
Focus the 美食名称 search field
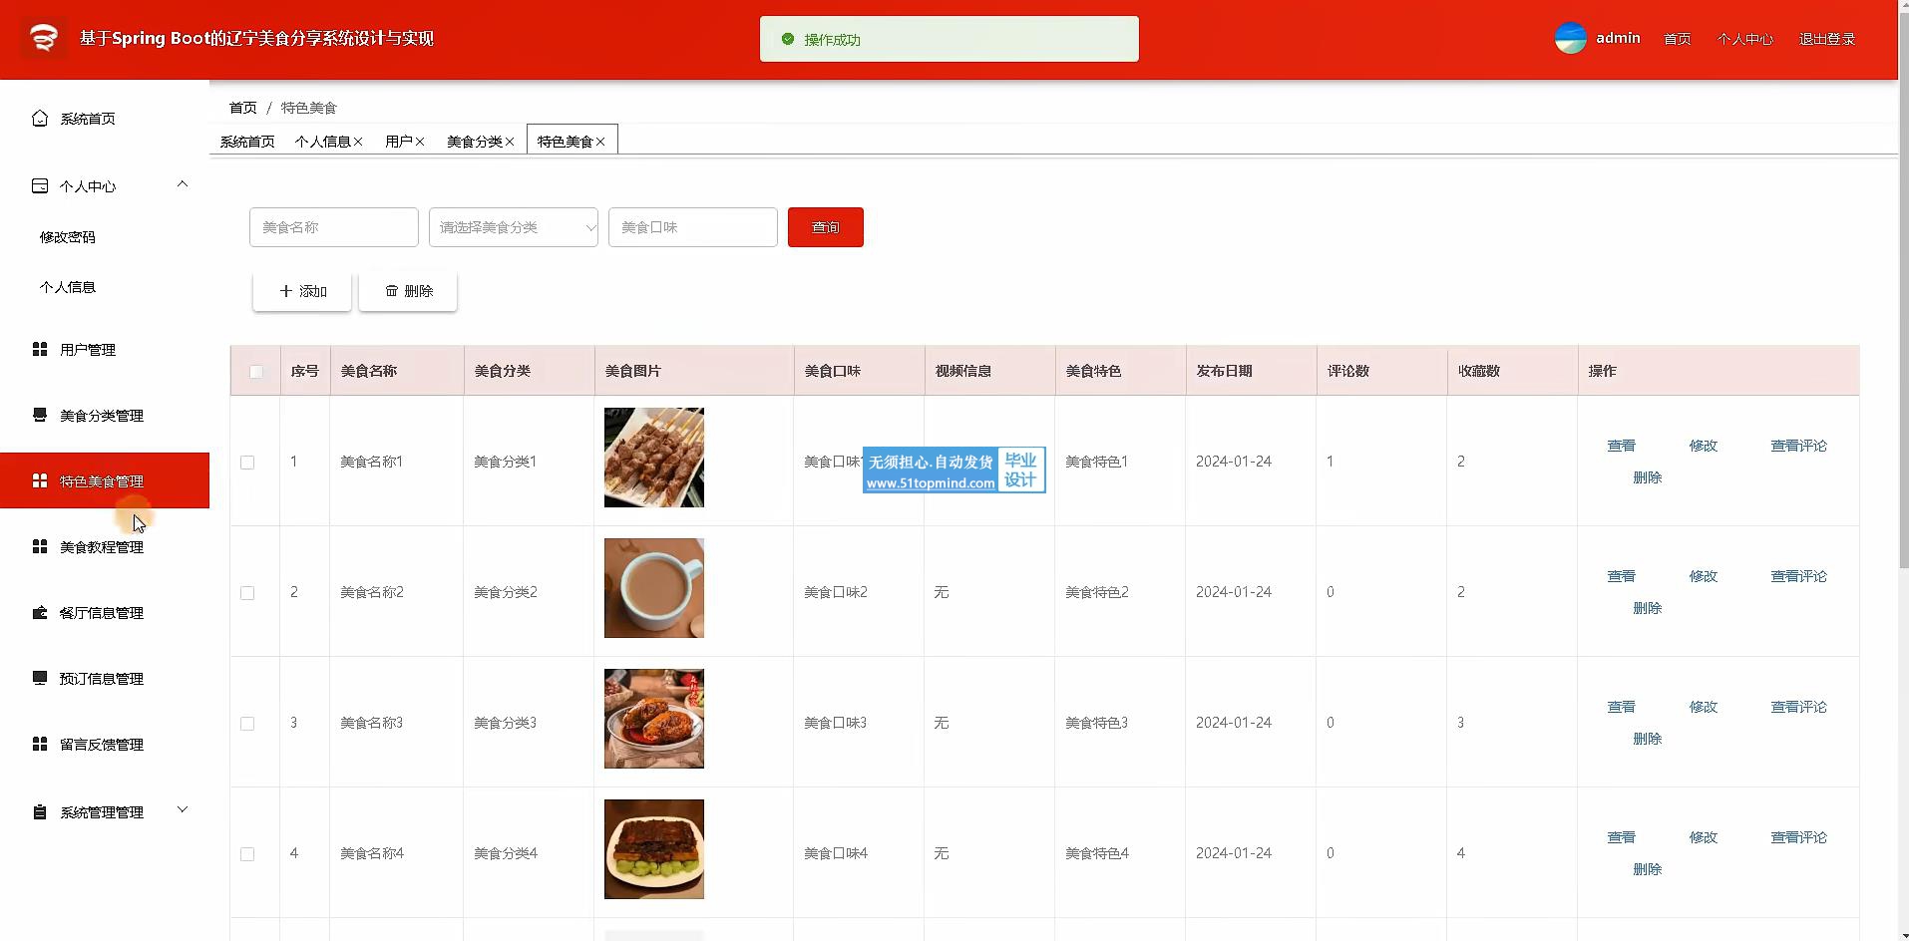[x=334, y=227]
